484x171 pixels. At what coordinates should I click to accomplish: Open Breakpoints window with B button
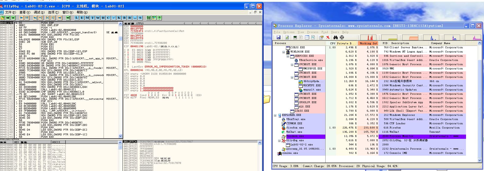(124, 18)
